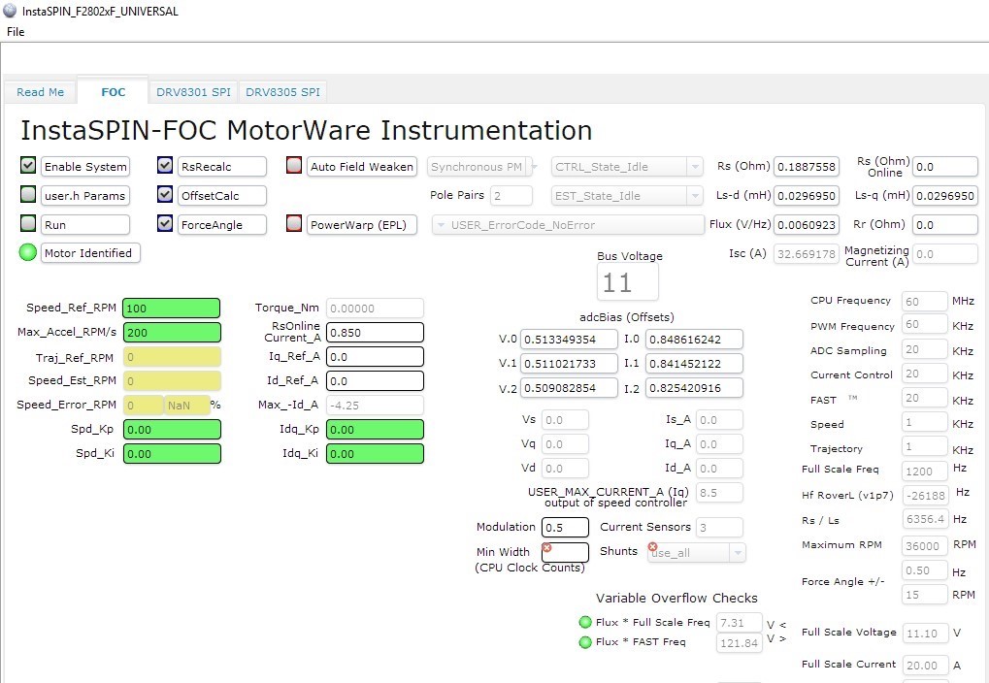The height and width of the screenshot is (683, 989).
Task: Click the OffsetCalc label box
Action: [x=222, y=196]
